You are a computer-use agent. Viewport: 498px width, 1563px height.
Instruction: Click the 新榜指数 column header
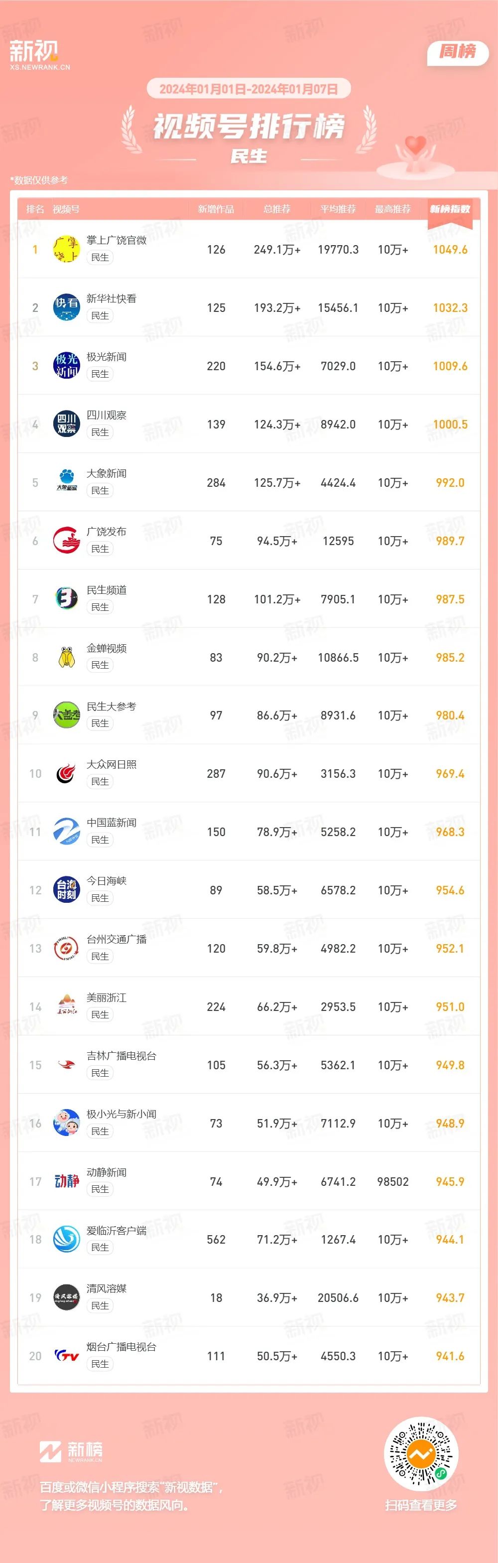click(450, 209)
